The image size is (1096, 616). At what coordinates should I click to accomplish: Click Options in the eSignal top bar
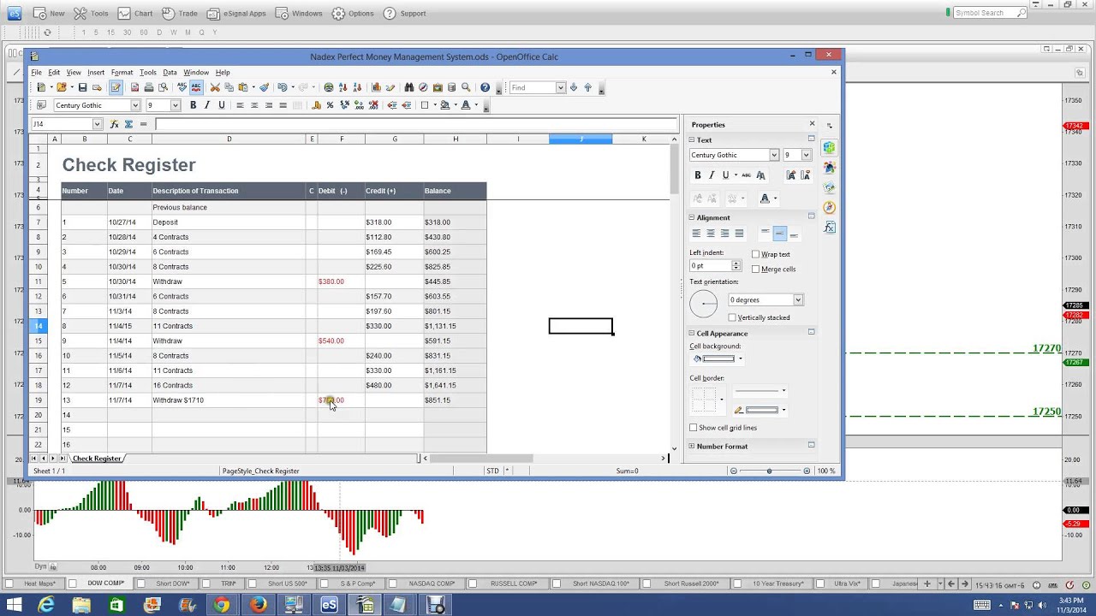tap(353, 13)
